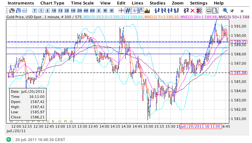Open the Settings menu
The height and width of the screenshot is (143, 252).
pyautogui.click(x=198, y=3)
